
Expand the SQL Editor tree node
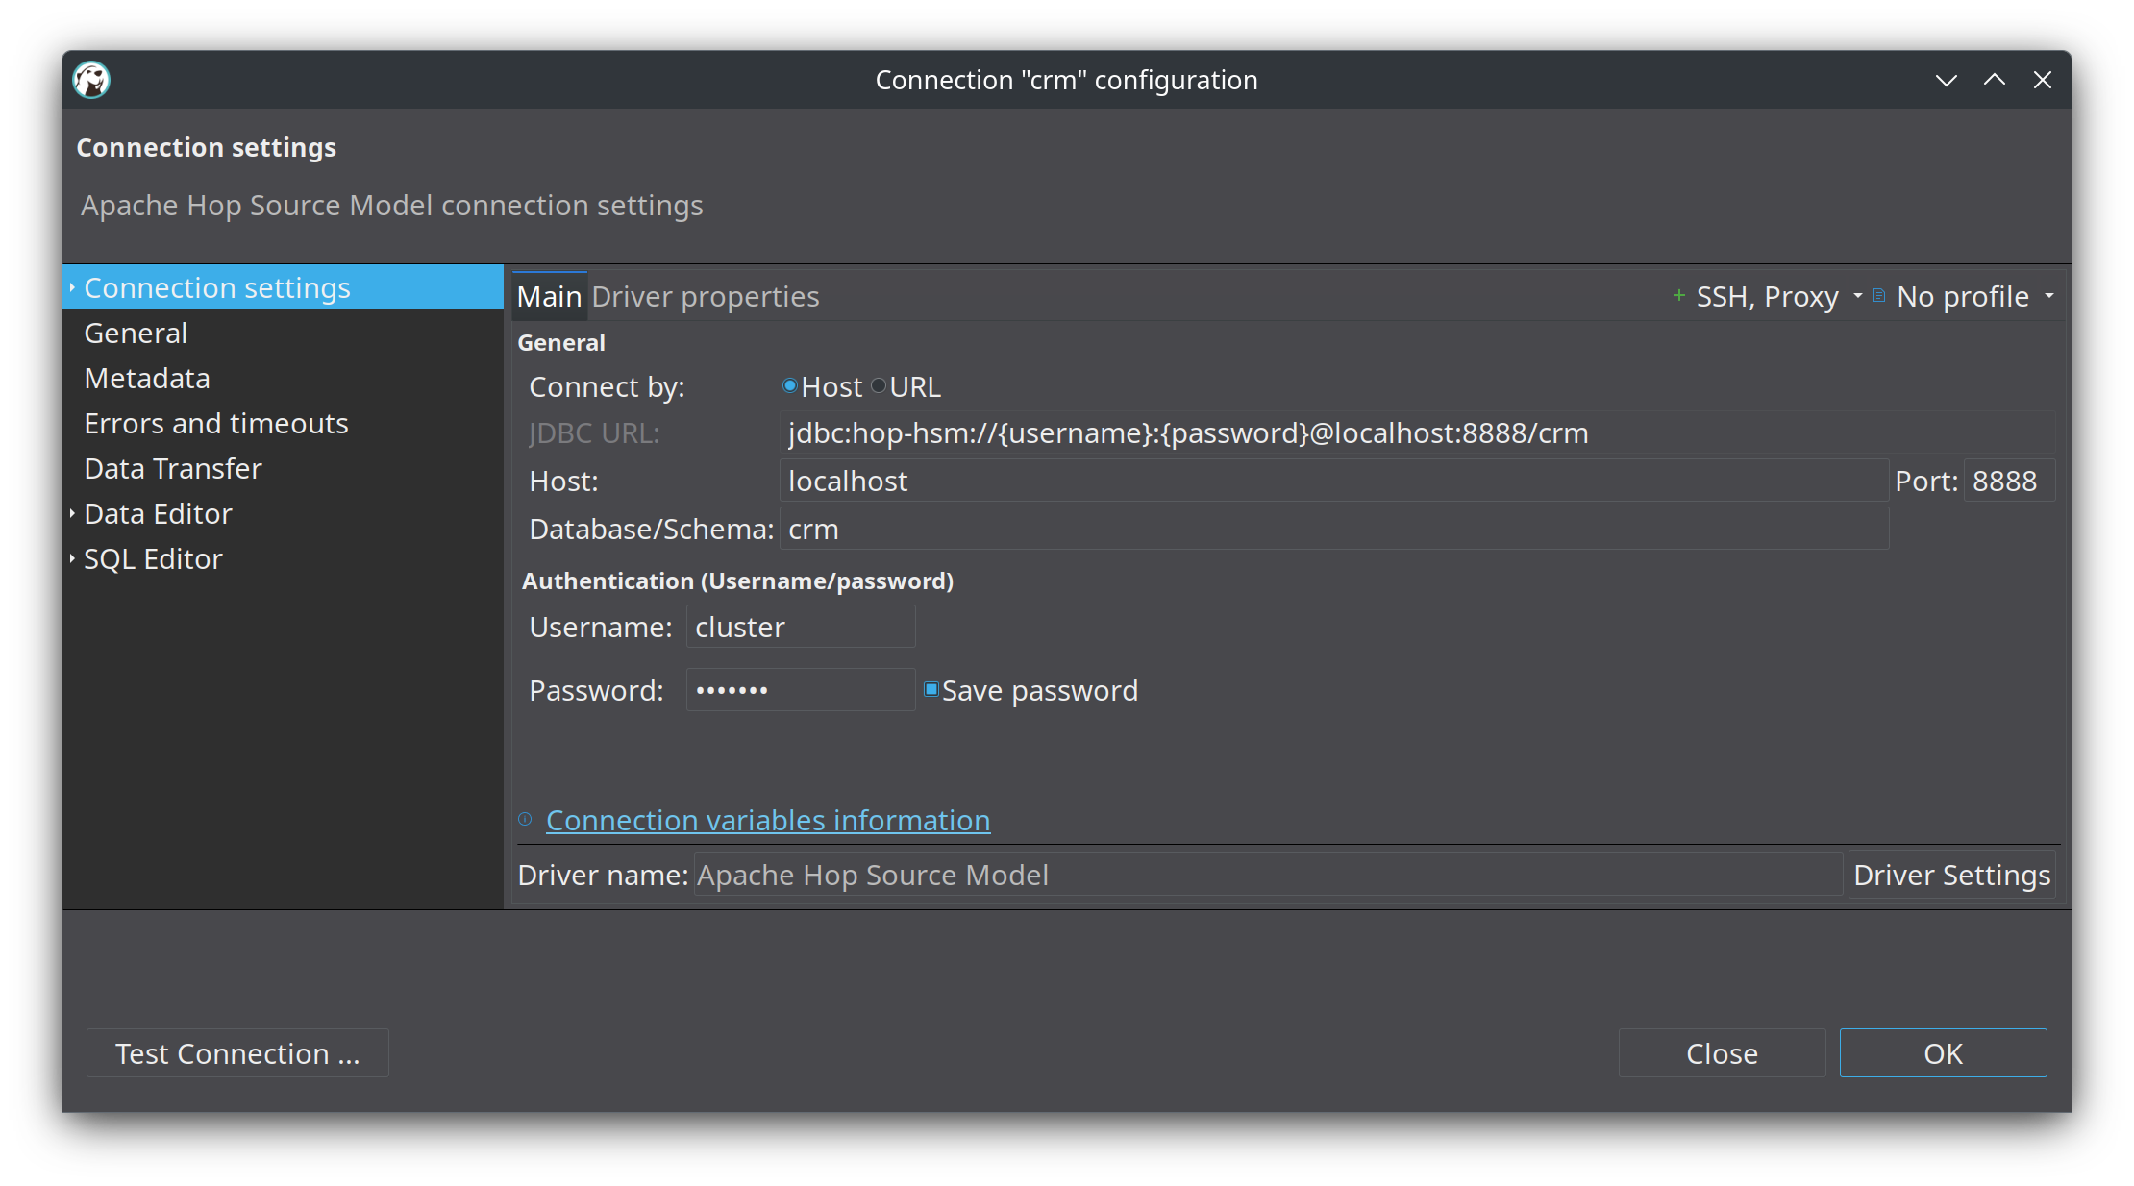[x=72, y=559]
